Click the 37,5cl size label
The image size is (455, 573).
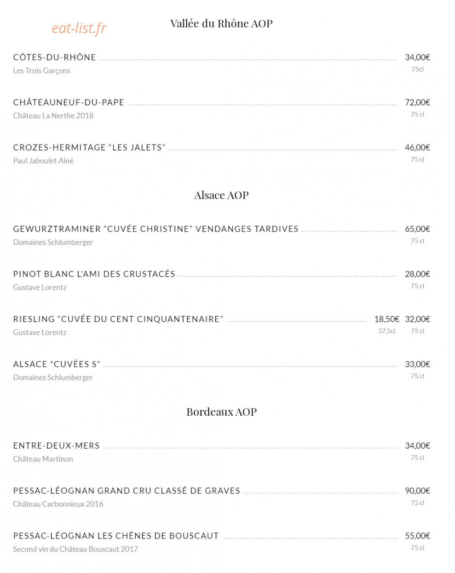(386, 331)
